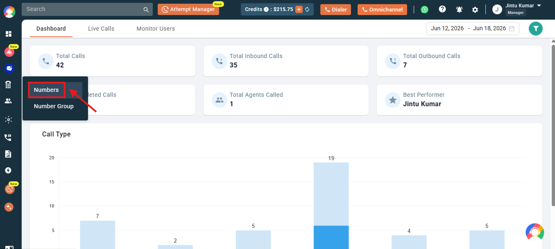Viewport: 555px width, 249px height.
Task: Click the search magnifier icon
Action: click(146, 10)
